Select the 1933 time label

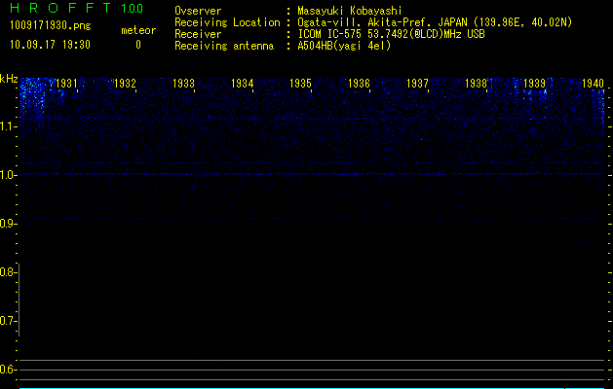coord(184,84)
